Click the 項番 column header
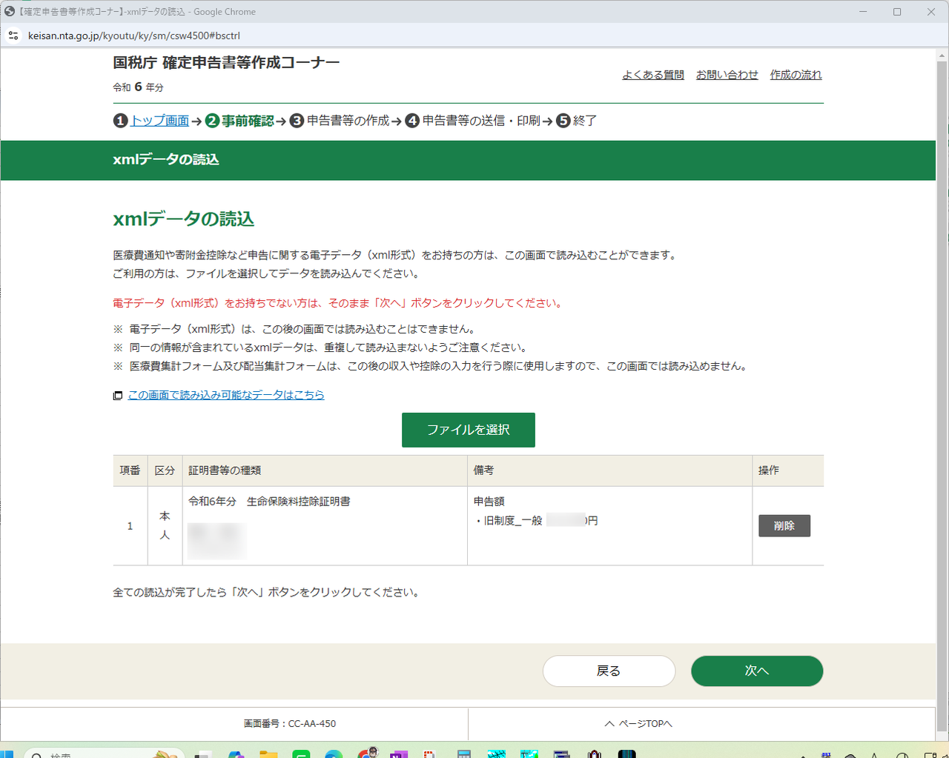Screen dimensions: 949x758 click(130, 471)
